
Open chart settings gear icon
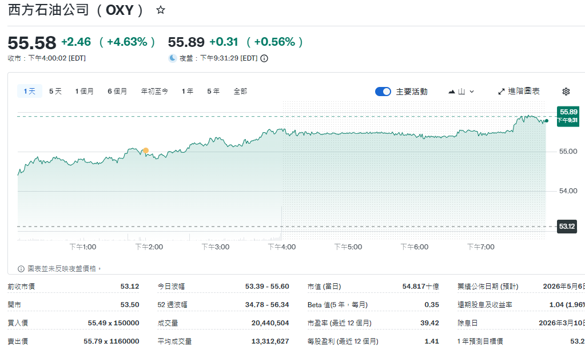(566, 92)
